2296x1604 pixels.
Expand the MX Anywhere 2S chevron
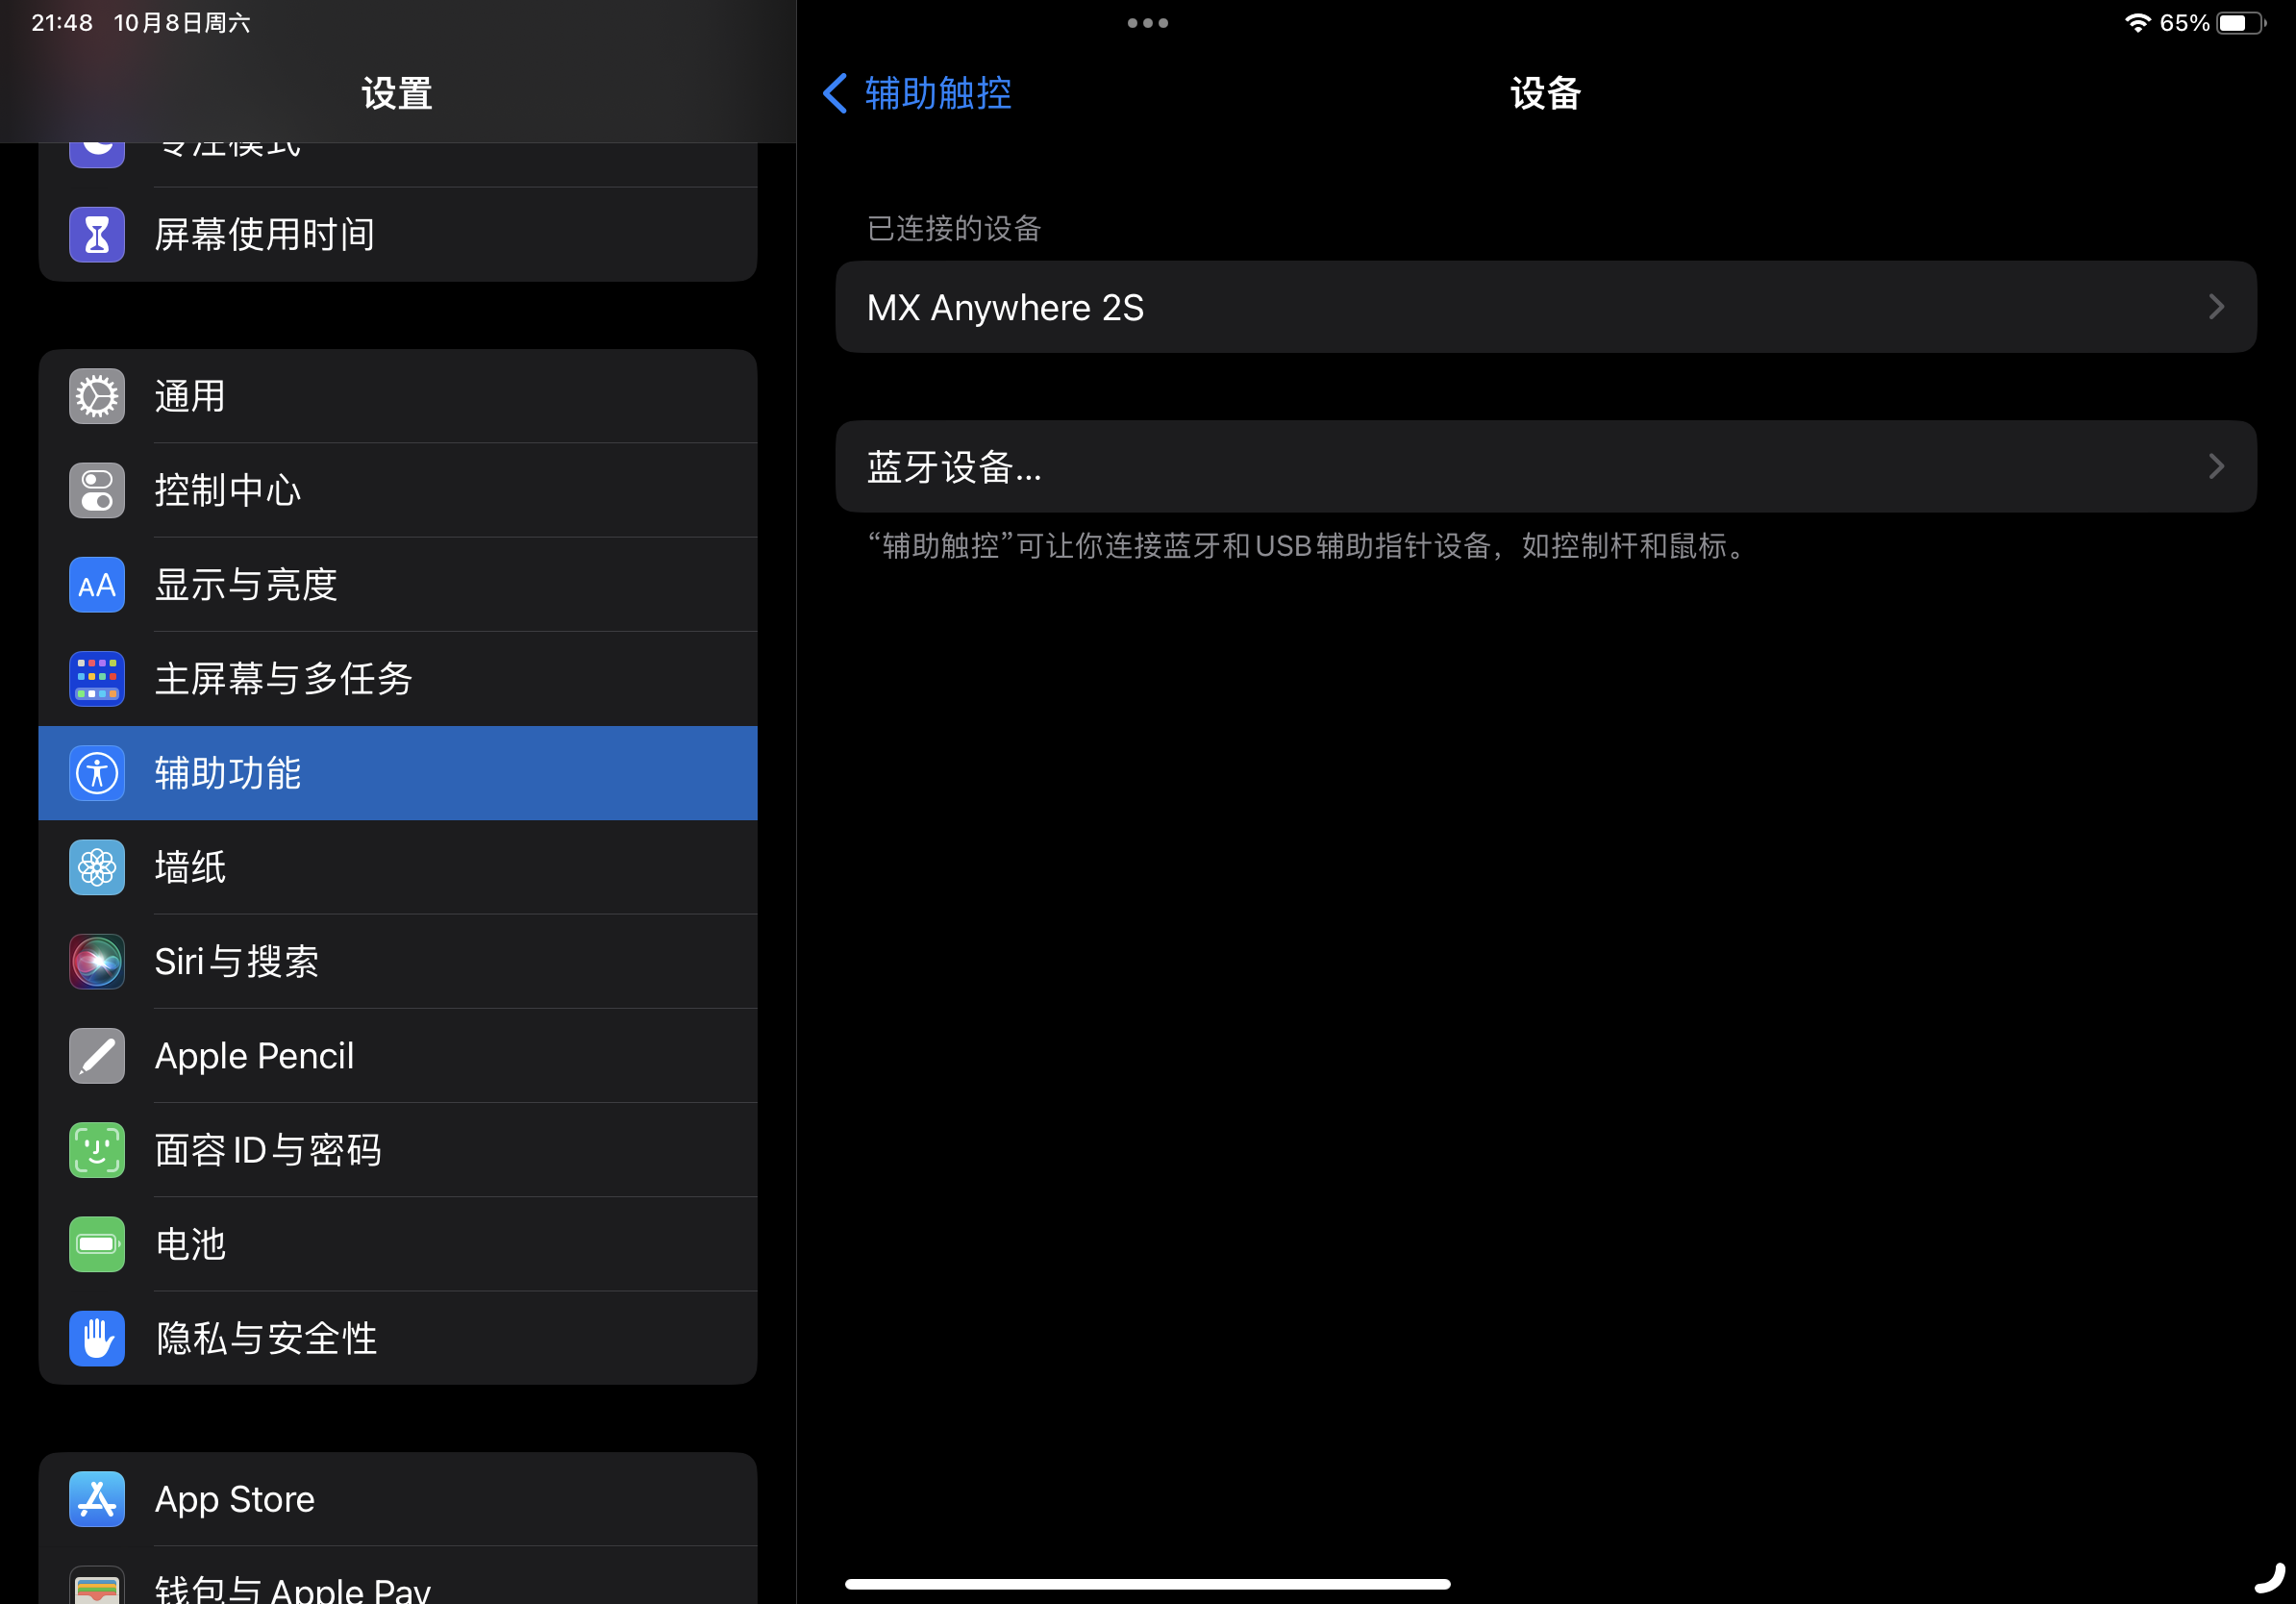click(2217, 307)
